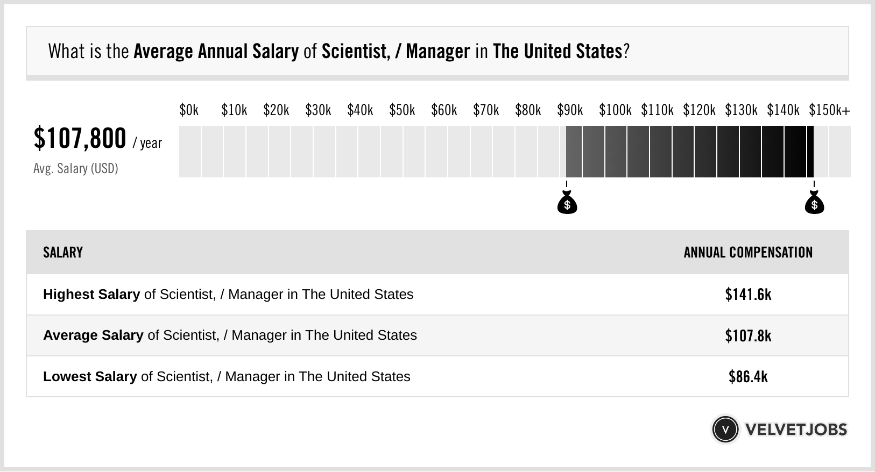Click the left money bag icon
Image resolution: width=875 pixels, height=472 pixels.
pos(567,203)
